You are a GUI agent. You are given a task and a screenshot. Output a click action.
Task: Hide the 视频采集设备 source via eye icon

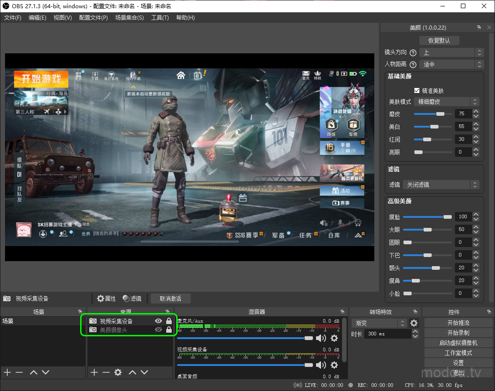[x=158, y=321]
